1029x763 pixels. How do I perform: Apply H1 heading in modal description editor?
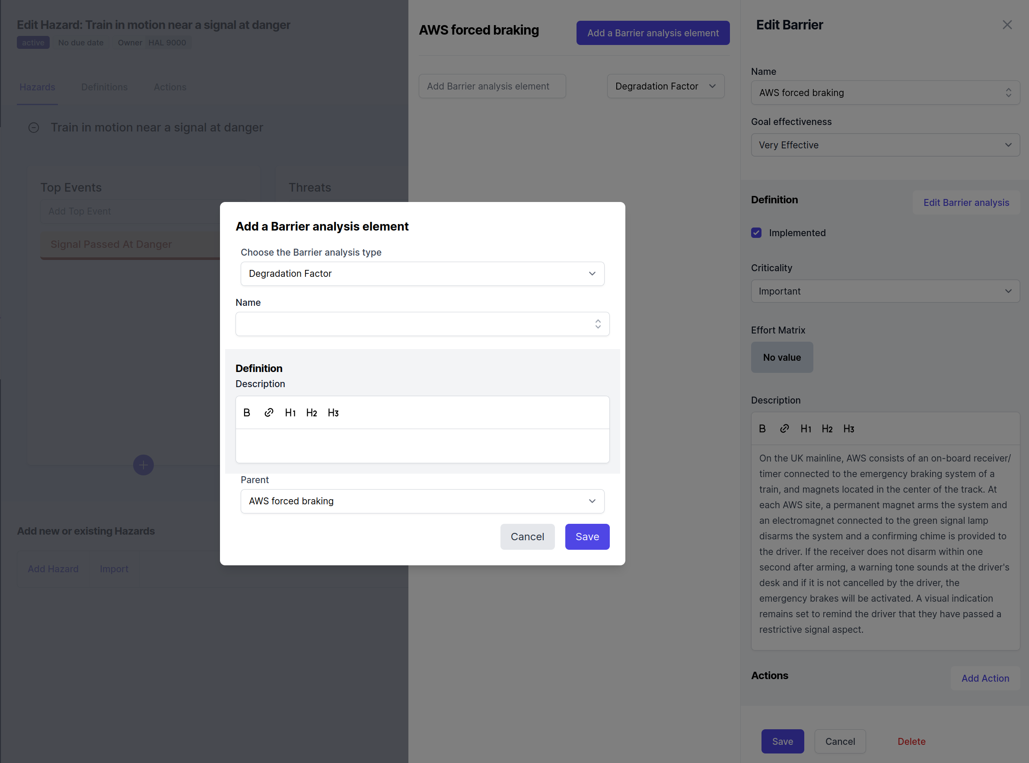(x=290, y=413)
